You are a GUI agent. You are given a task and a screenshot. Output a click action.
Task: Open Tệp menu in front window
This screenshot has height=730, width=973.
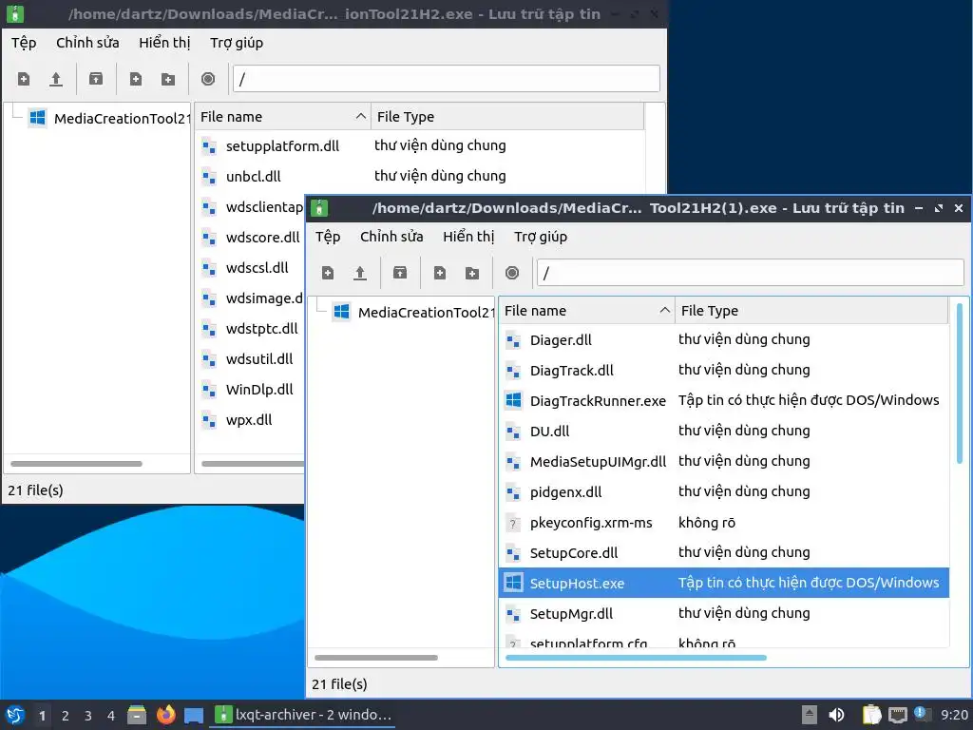coord(328,237)
